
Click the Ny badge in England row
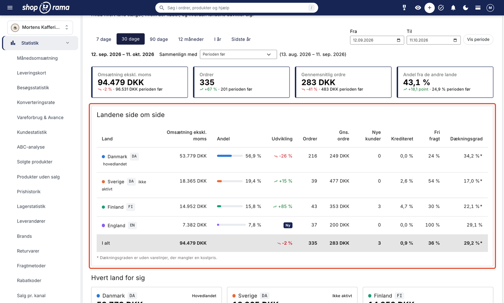point(288,225)
